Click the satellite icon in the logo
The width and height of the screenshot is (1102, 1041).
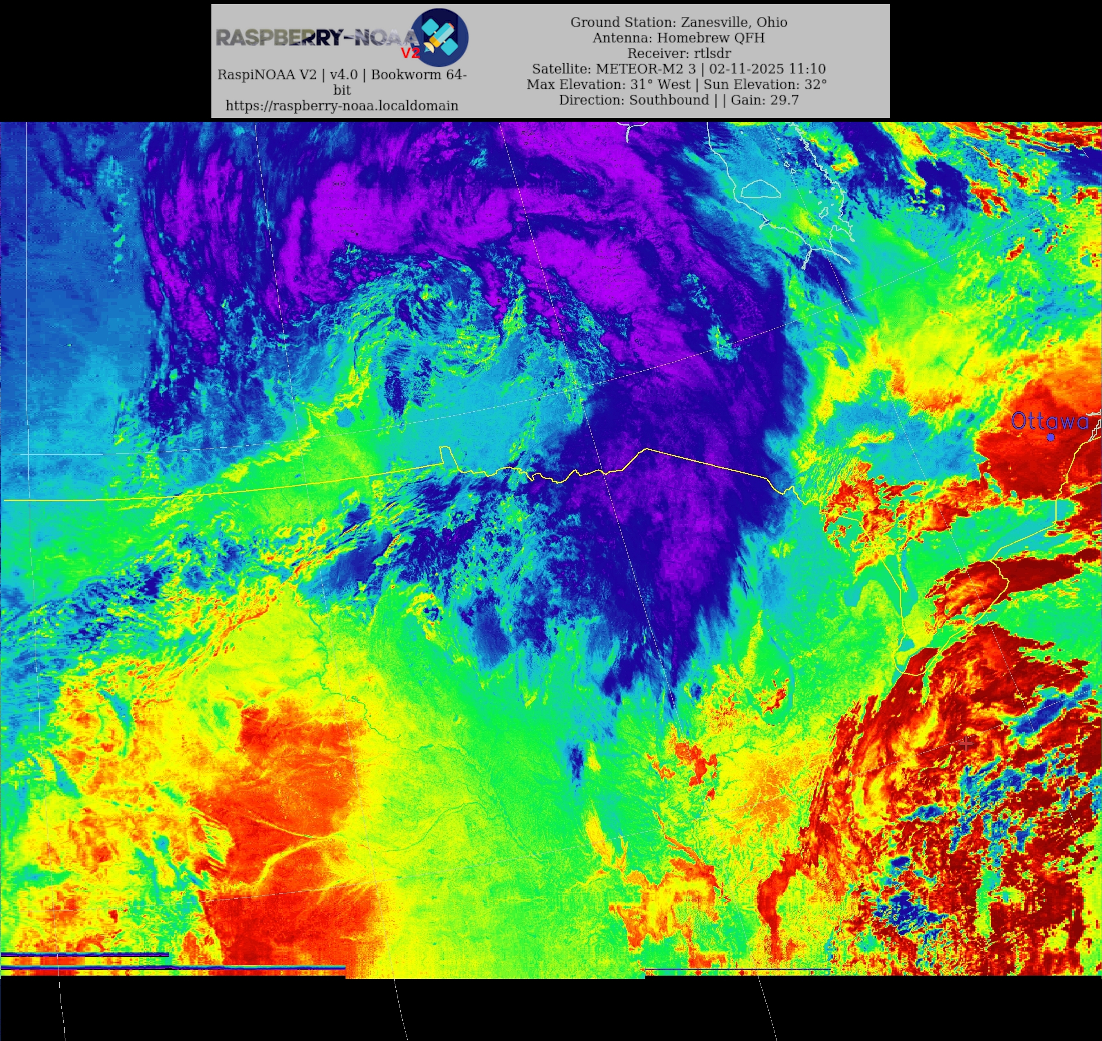(x=440, y=37)
